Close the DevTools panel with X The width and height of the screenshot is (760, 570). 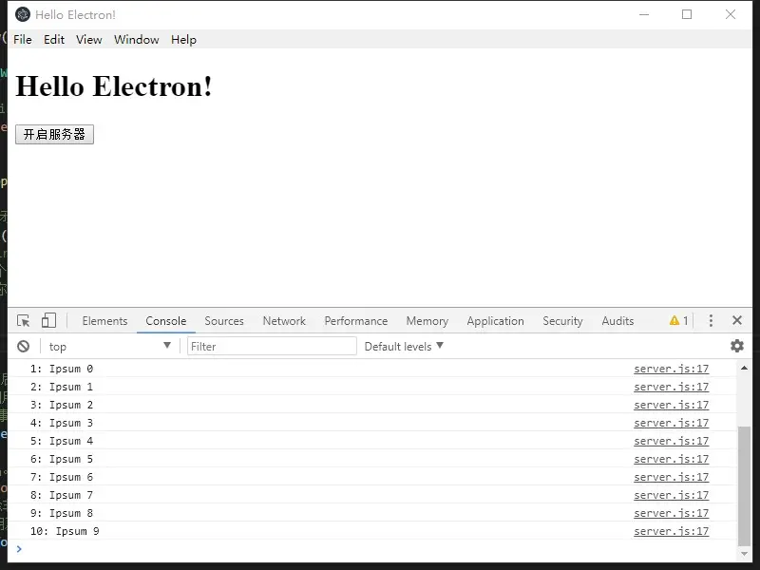click(737, 320)
